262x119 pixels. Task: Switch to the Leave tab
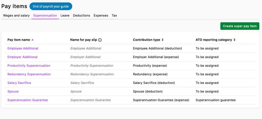click(x=65, y=15)
